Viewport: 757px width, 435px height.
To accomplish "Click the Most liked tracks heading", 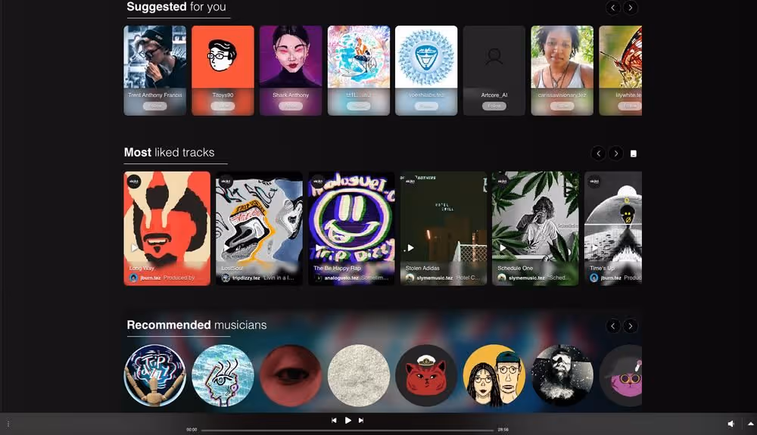I will click(169, 152).
